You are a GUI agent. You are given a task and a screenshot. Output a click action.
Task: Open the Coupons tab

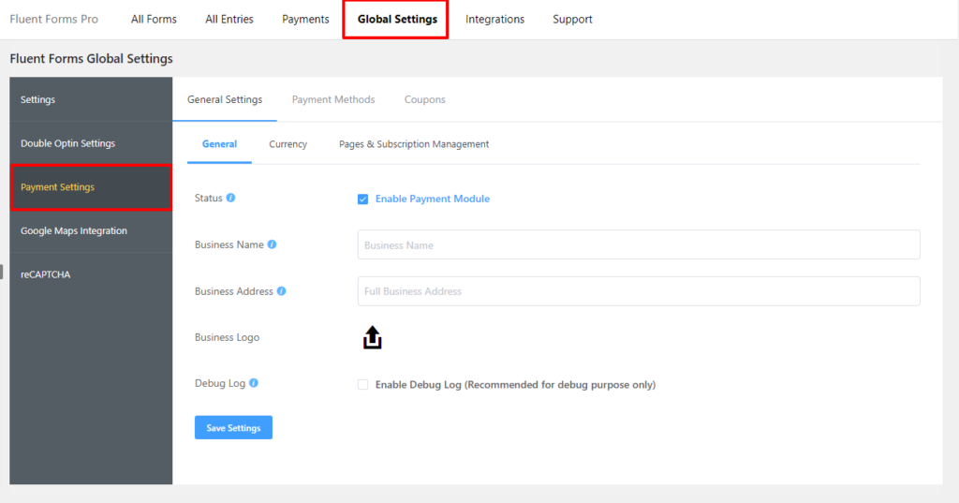coord(424,99)
